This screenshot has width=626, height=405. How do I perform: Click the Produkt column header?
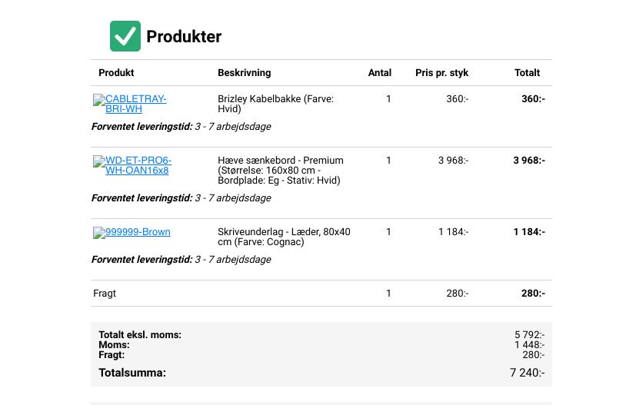tap(116, 73)
